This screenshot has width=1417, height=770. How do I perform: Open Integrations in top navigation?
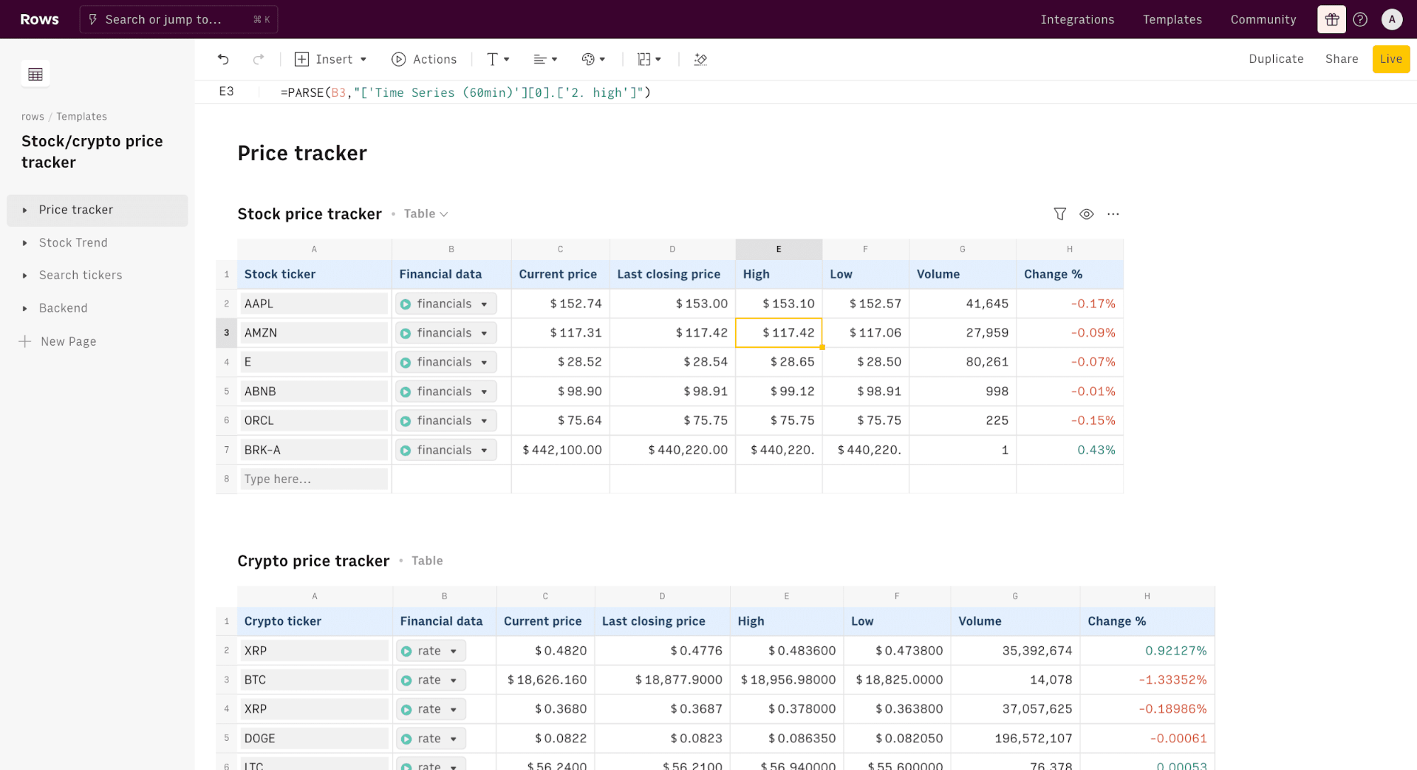click(1077, 20)
